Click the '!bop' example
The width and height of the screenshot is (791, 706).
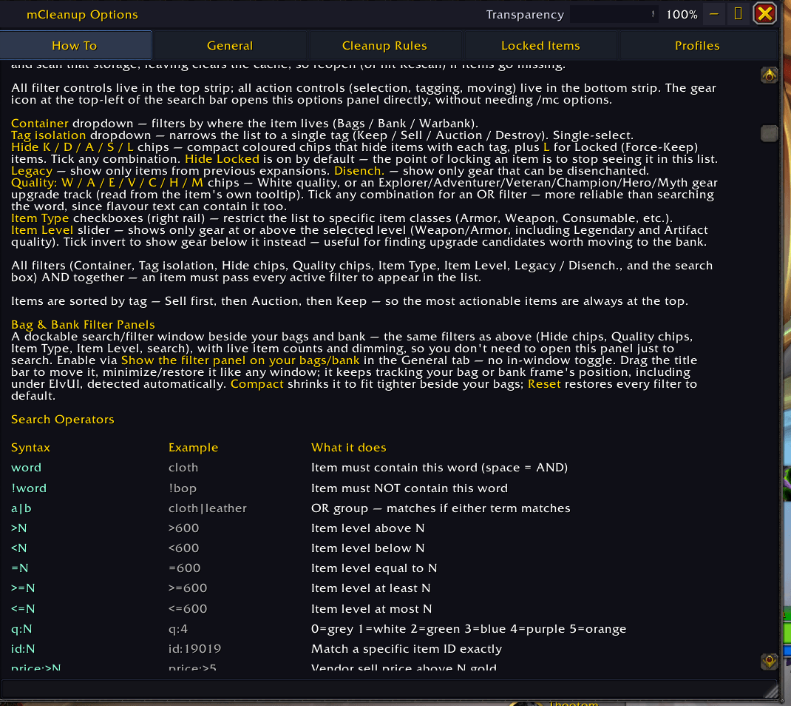(183, 488)
